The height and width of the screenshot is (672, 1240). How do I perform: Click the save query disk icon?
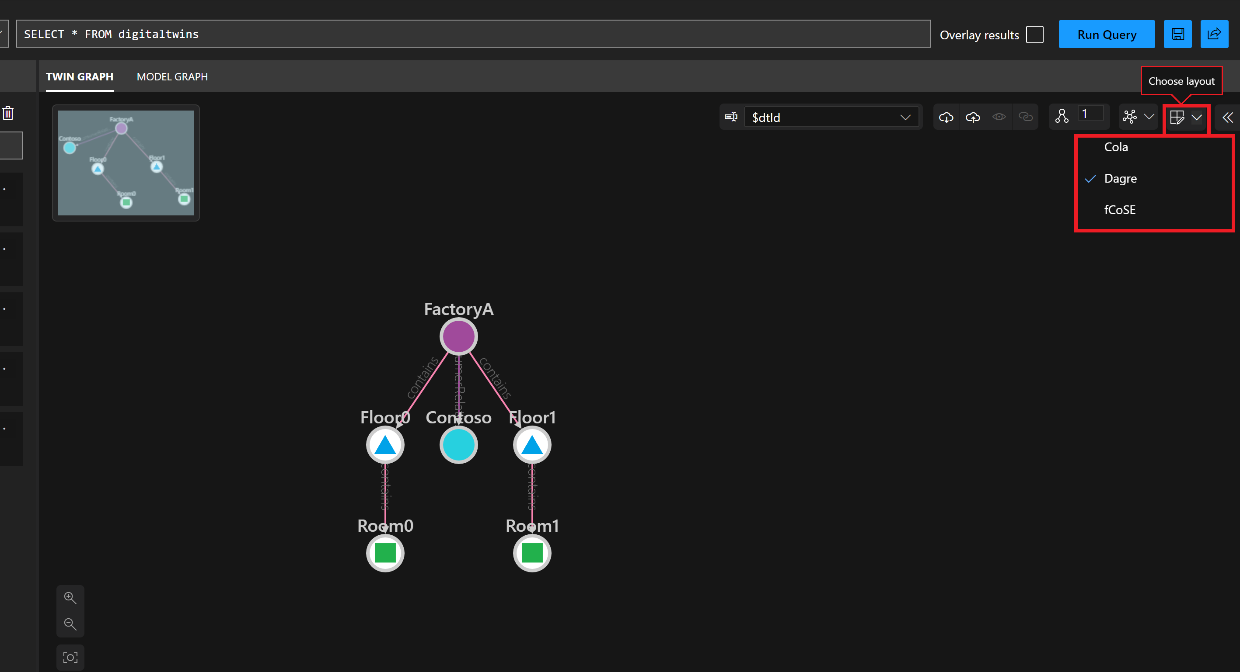coord(1177,34)
